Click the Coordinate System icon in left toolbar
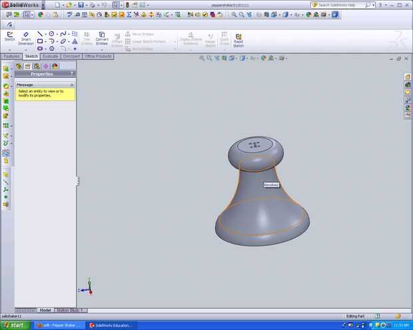 click(6, 190)
